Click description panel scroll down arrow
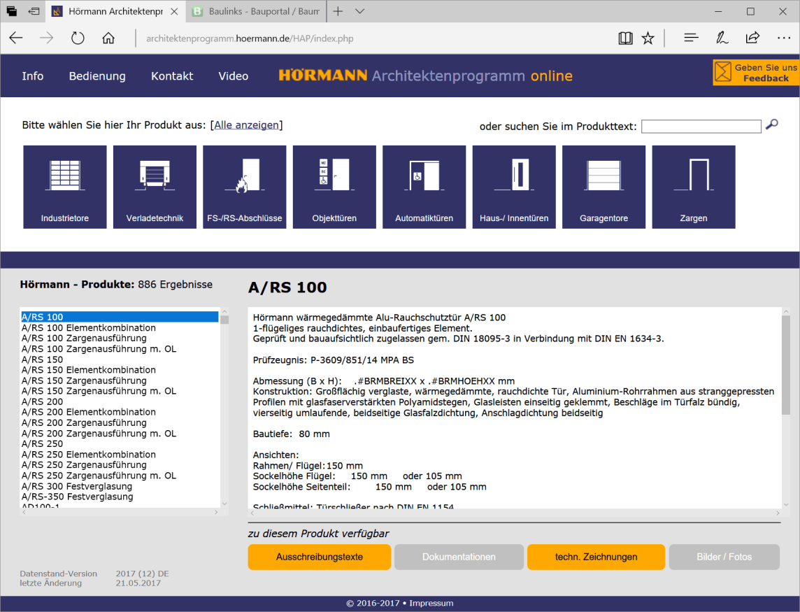This screenshot has width=800, height=612. [x=786, y=504]
